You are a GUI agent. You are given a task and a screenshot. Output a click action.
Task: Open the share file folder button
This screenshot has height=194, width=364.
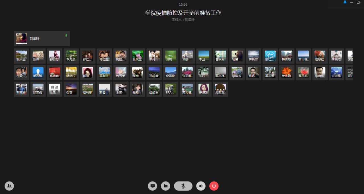(166, 186)
